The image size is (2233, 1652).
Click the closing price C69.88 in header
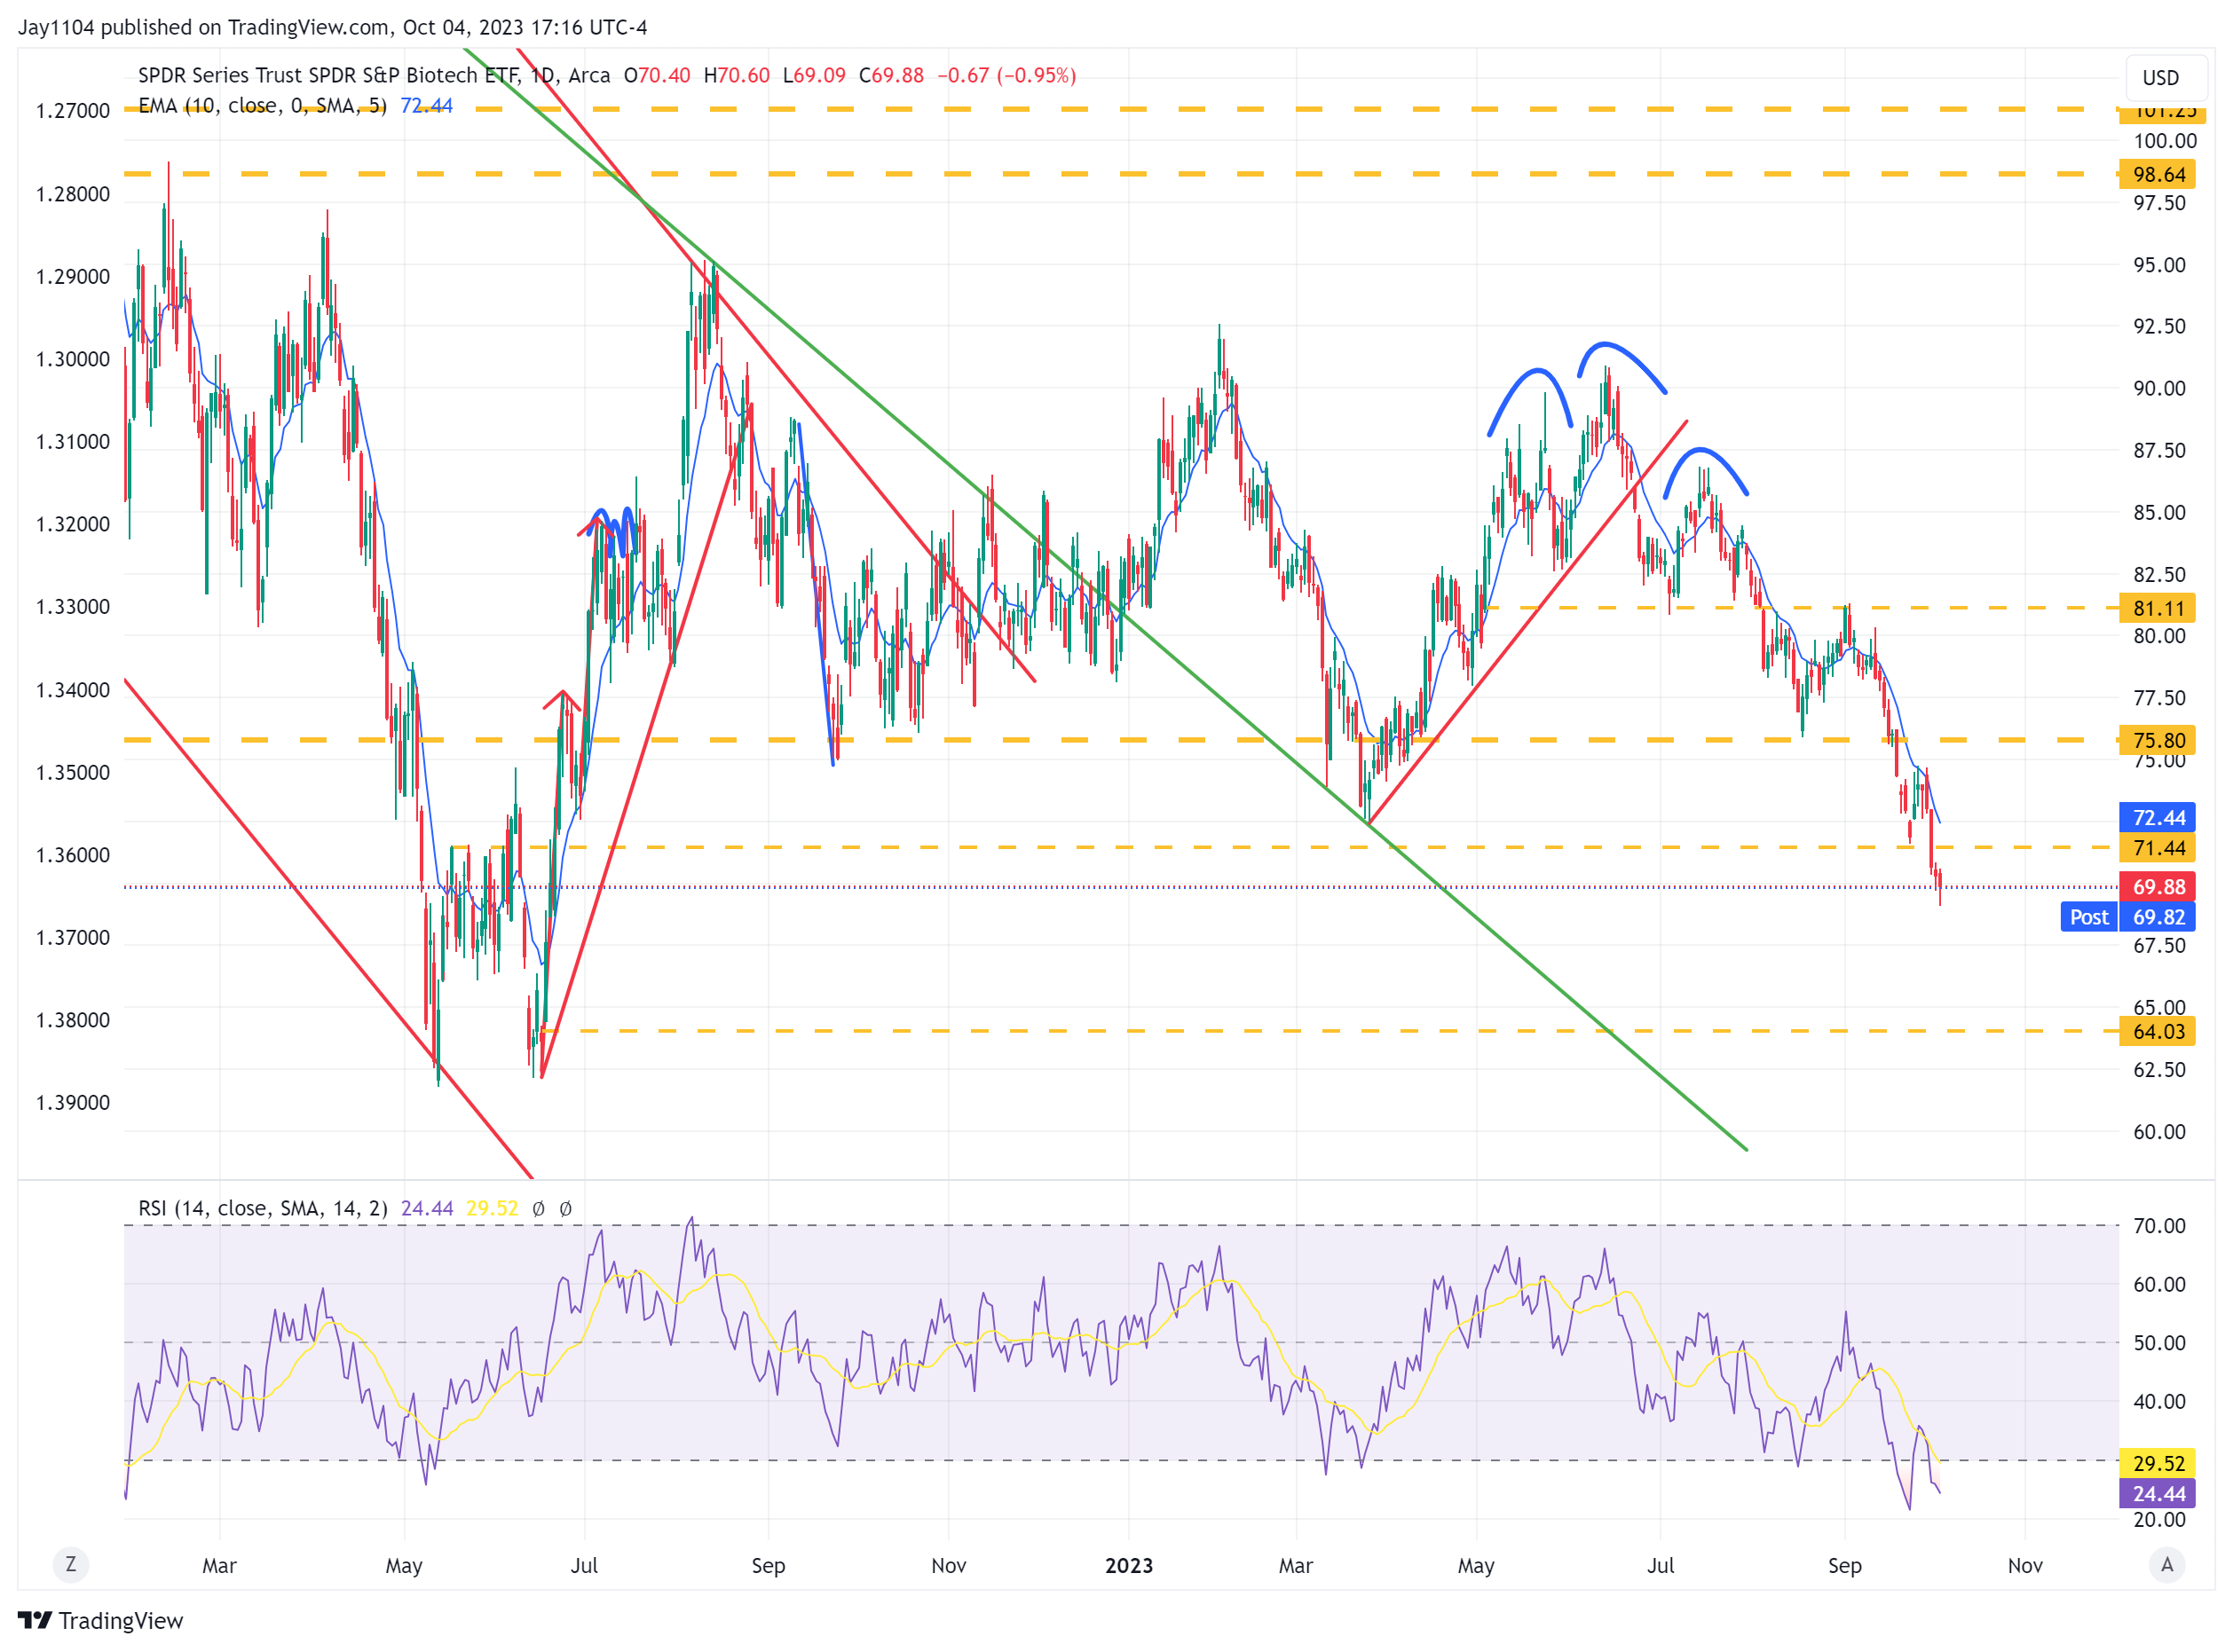[890, 75]
